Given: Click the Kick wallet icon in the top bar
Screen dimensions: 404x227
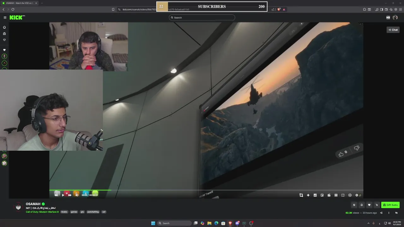Looking at the screenshot, I should (x=388, y=18).
